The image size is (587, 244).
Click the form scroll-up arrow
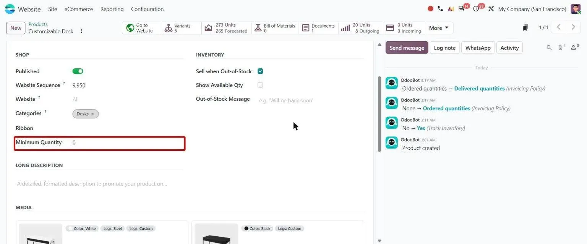pyautogui.click(x=379, y=45)
